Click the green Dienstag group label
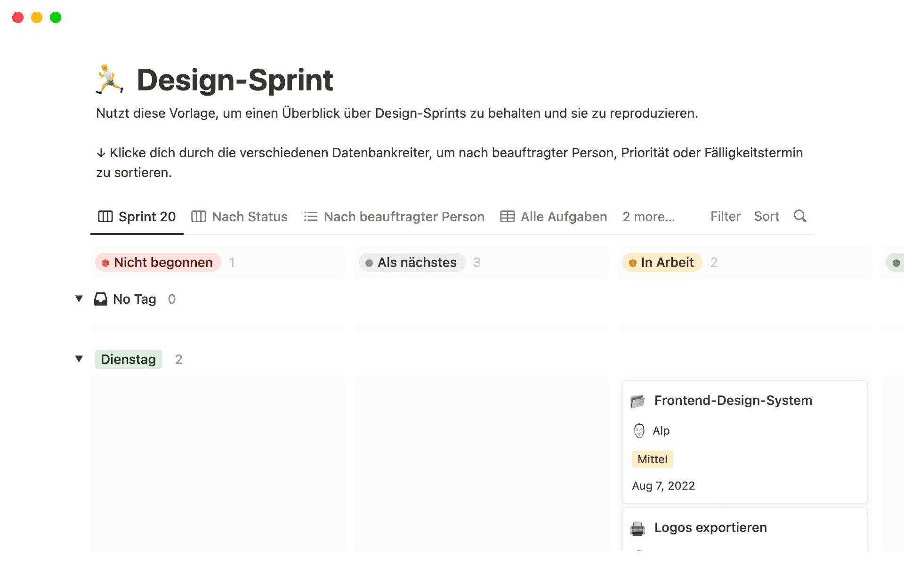This screenshot has width=904, height=565. coord(128,359)
